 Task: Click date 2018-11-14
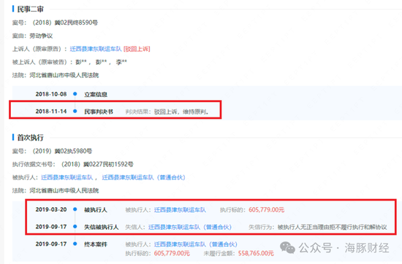[x=51, y=112]
